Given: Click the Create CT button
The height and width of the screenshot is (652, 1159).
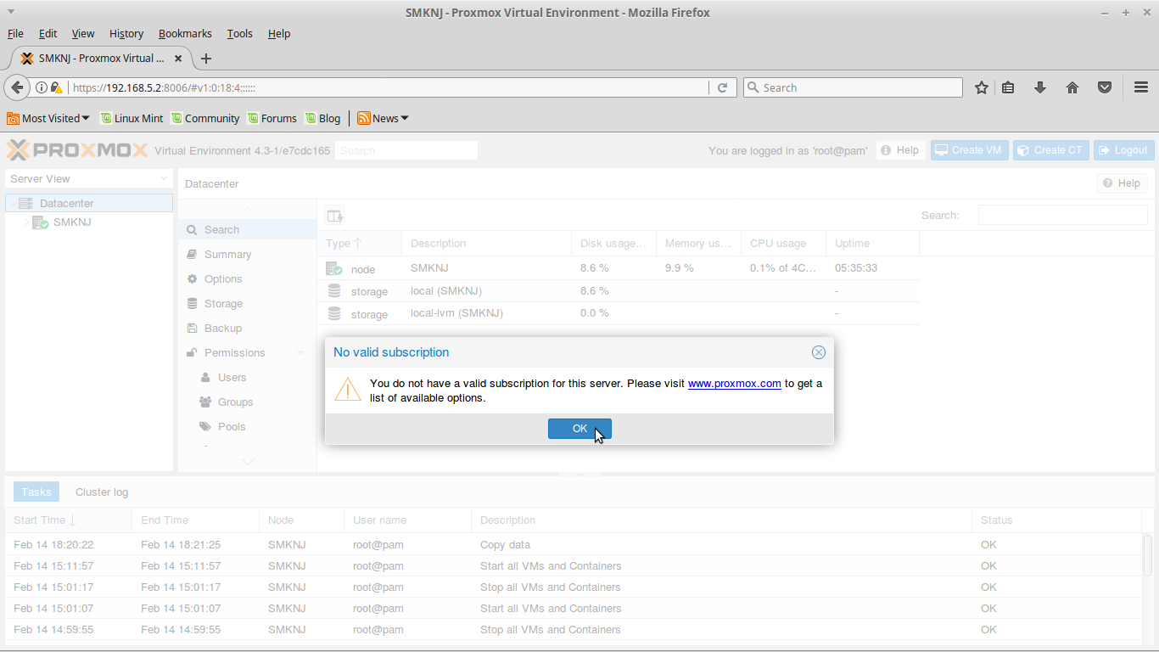Looking at the screenshot, I should click(1050, 150).
